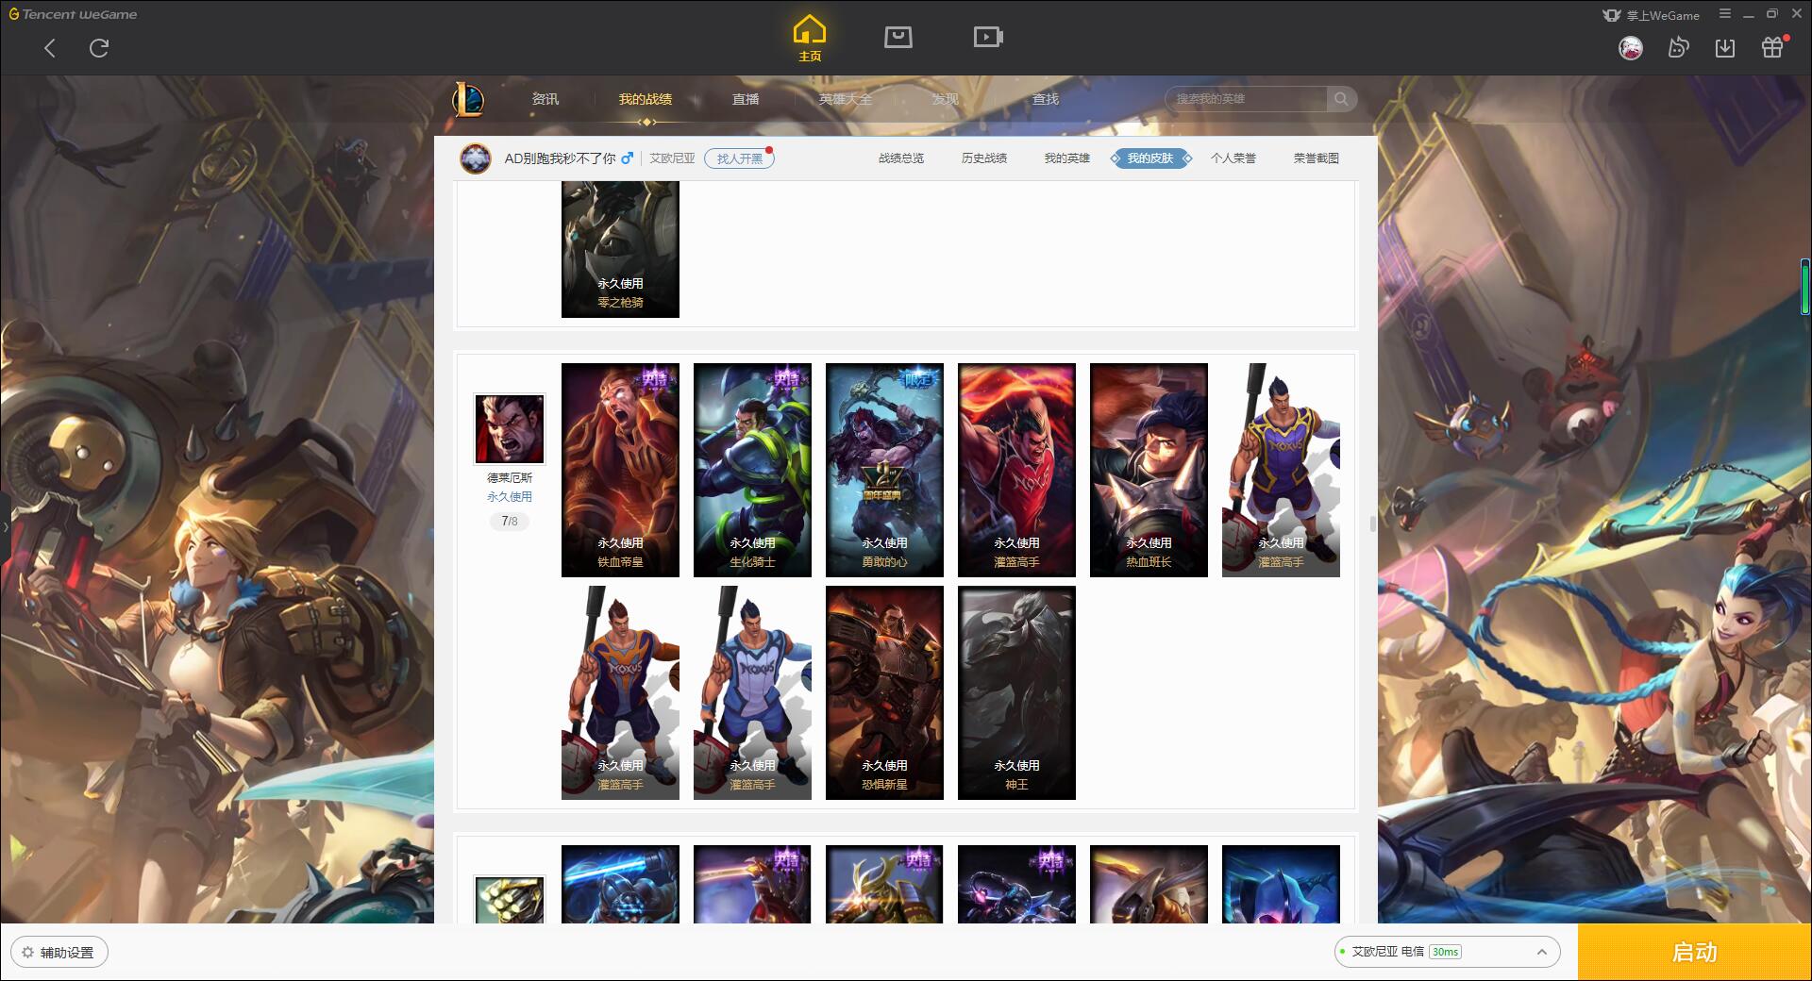Click the Tencent WeGame title logo
This screenshot has width=1812, height=981.
[x=74, y=14]
